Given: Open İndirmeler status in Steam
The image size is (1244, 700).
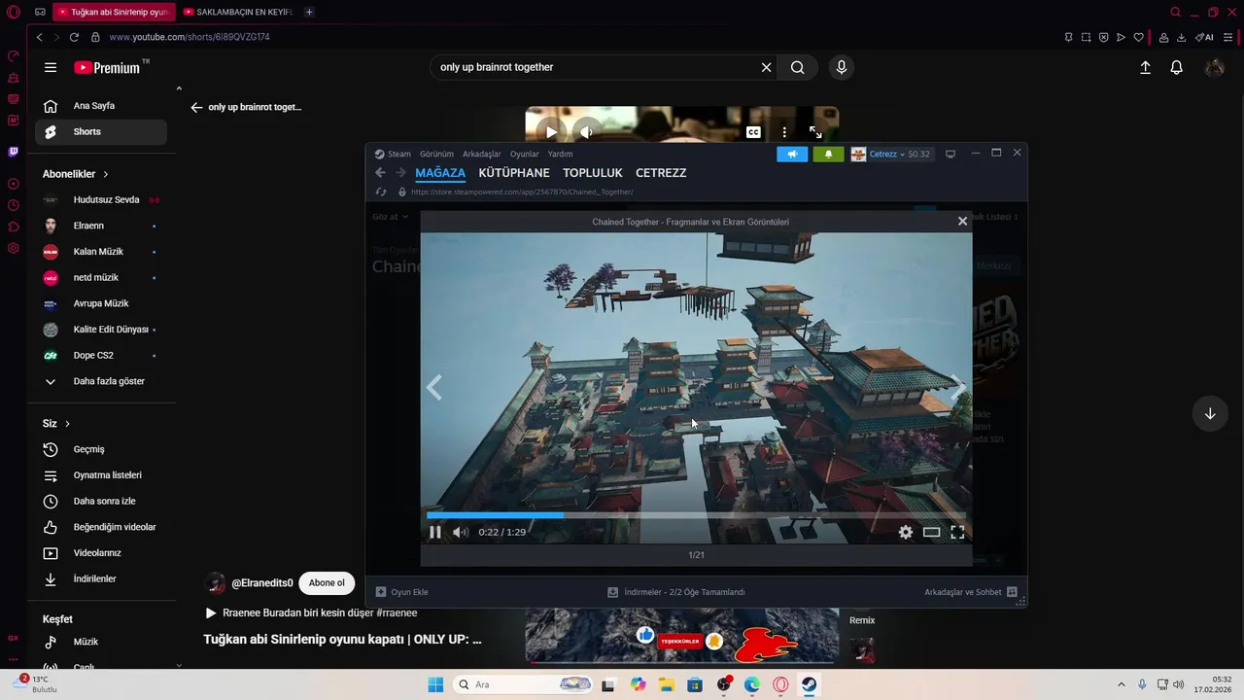Looking at the screenshot, I should (x=676, y=591).
